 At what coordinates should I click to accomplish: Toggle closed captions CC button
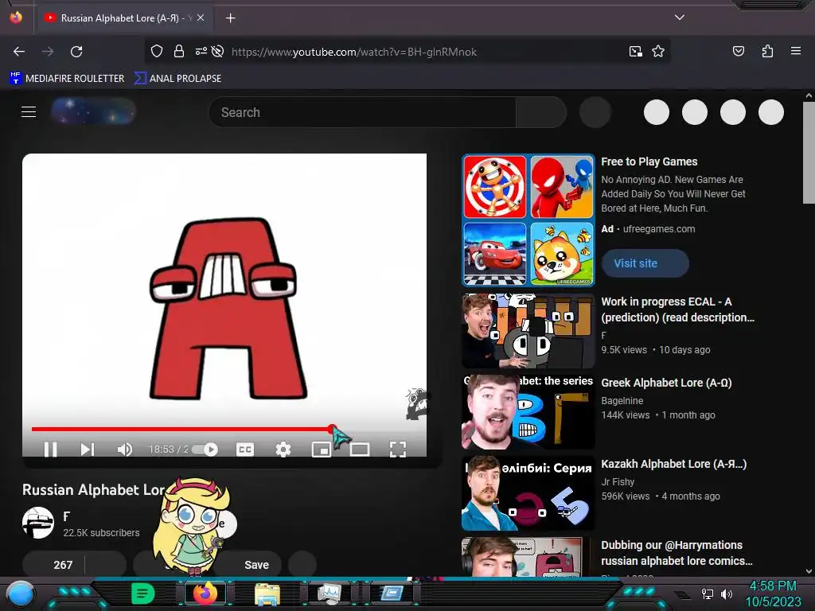(245, 449)
